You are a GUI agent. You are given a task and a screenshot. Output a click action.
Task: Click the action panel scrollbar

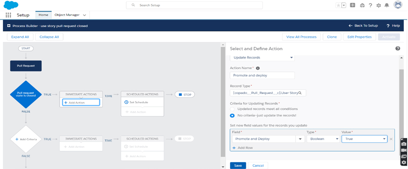coord(402,112)
